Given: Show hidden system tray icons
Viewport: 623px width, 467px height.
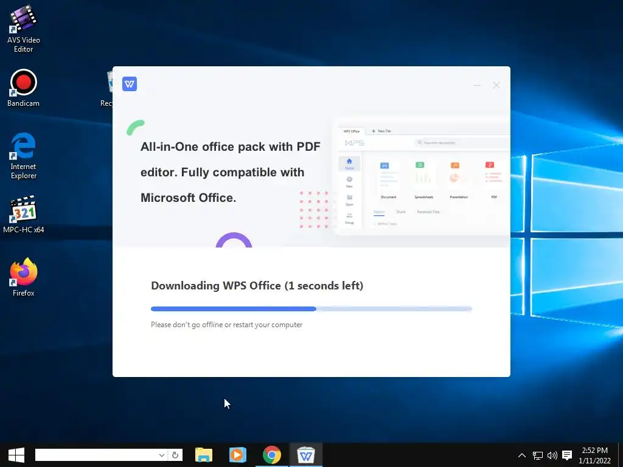Looking at the screenshot, I should click(x=521, y=455).
